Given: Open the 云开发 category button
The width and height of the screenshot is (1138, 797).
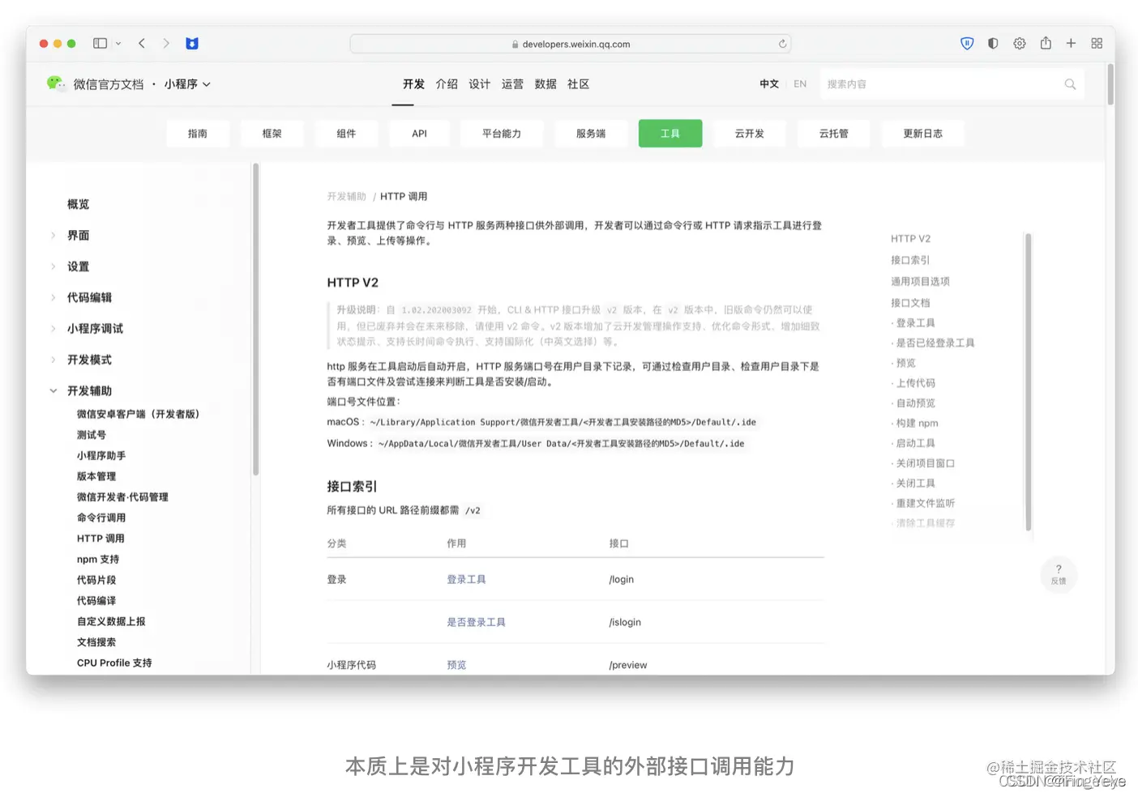Looking at the screenshot, I should pyautogui.click(x=750, y=134).
